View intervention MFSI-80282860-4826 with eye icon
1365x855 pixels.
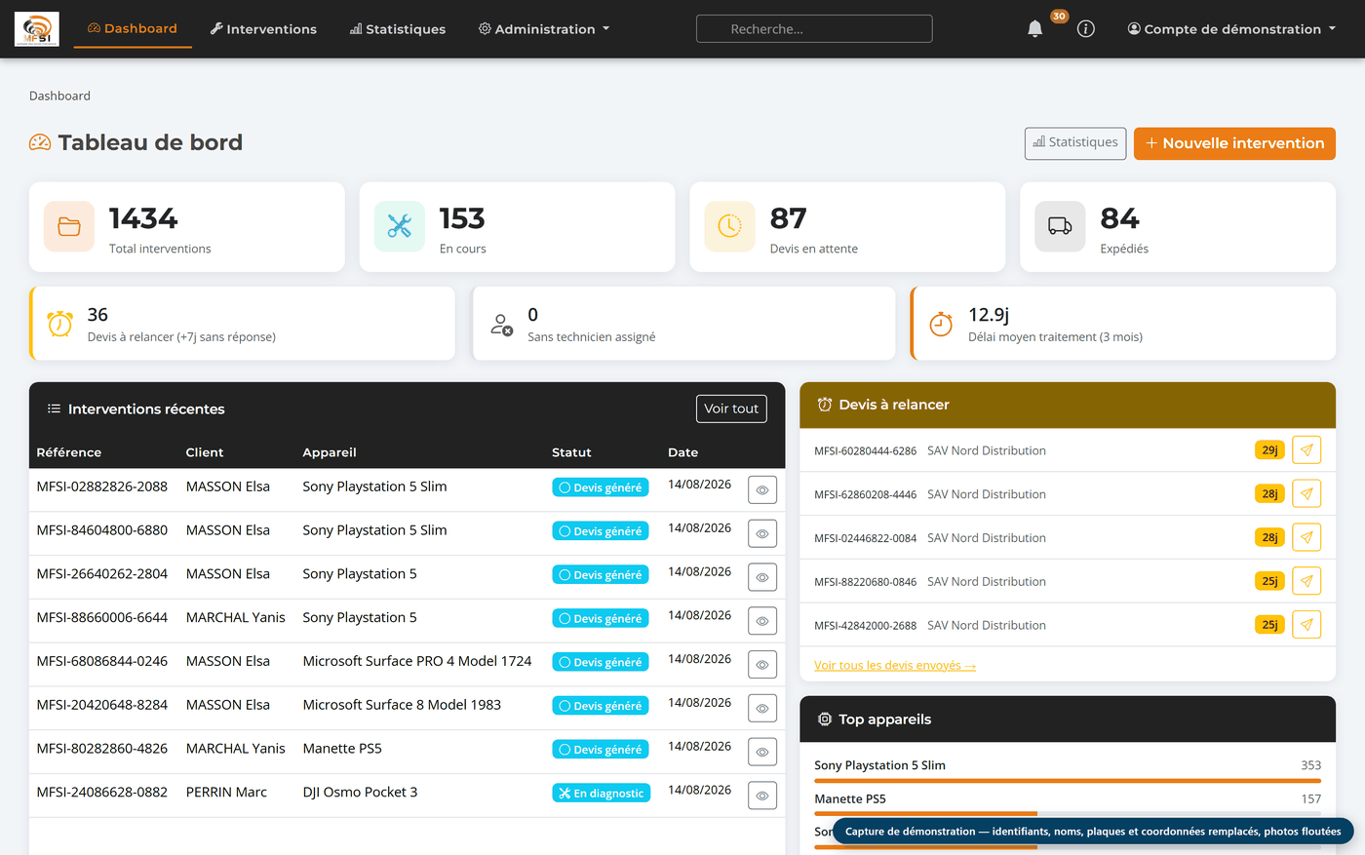(x=762, y=752)
